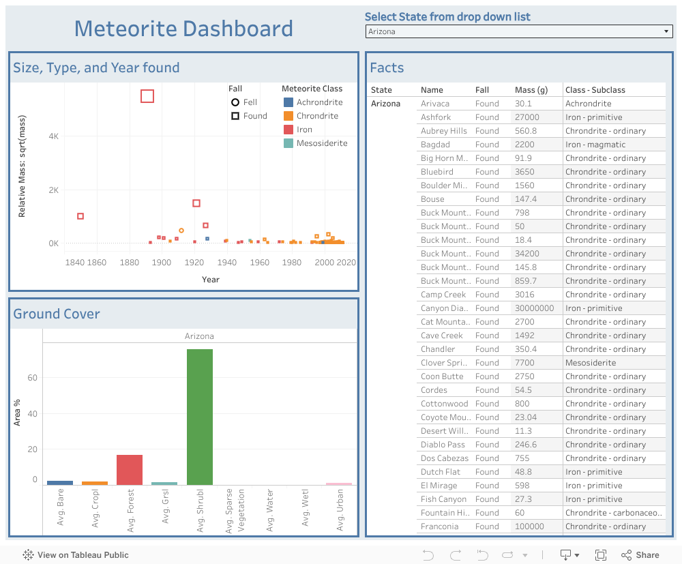Select the Chrondrite orange legend swatch
Viewport: 682px width, 564px height.
pyautogui.click(x=288, y=116)
